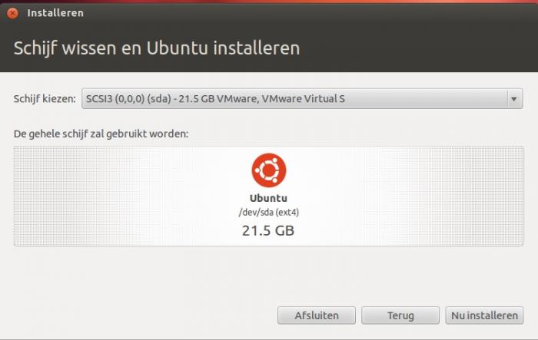Click the Nu installeren button

[484, 315]
